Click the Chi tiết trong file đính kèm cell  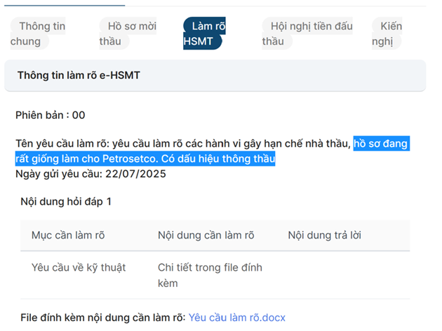210,275
